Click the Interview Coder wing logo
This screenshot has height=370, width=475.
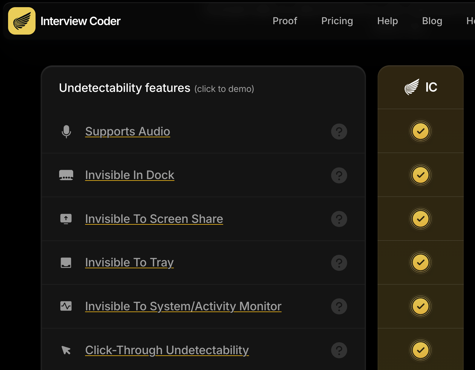click(x=22, y=21)
